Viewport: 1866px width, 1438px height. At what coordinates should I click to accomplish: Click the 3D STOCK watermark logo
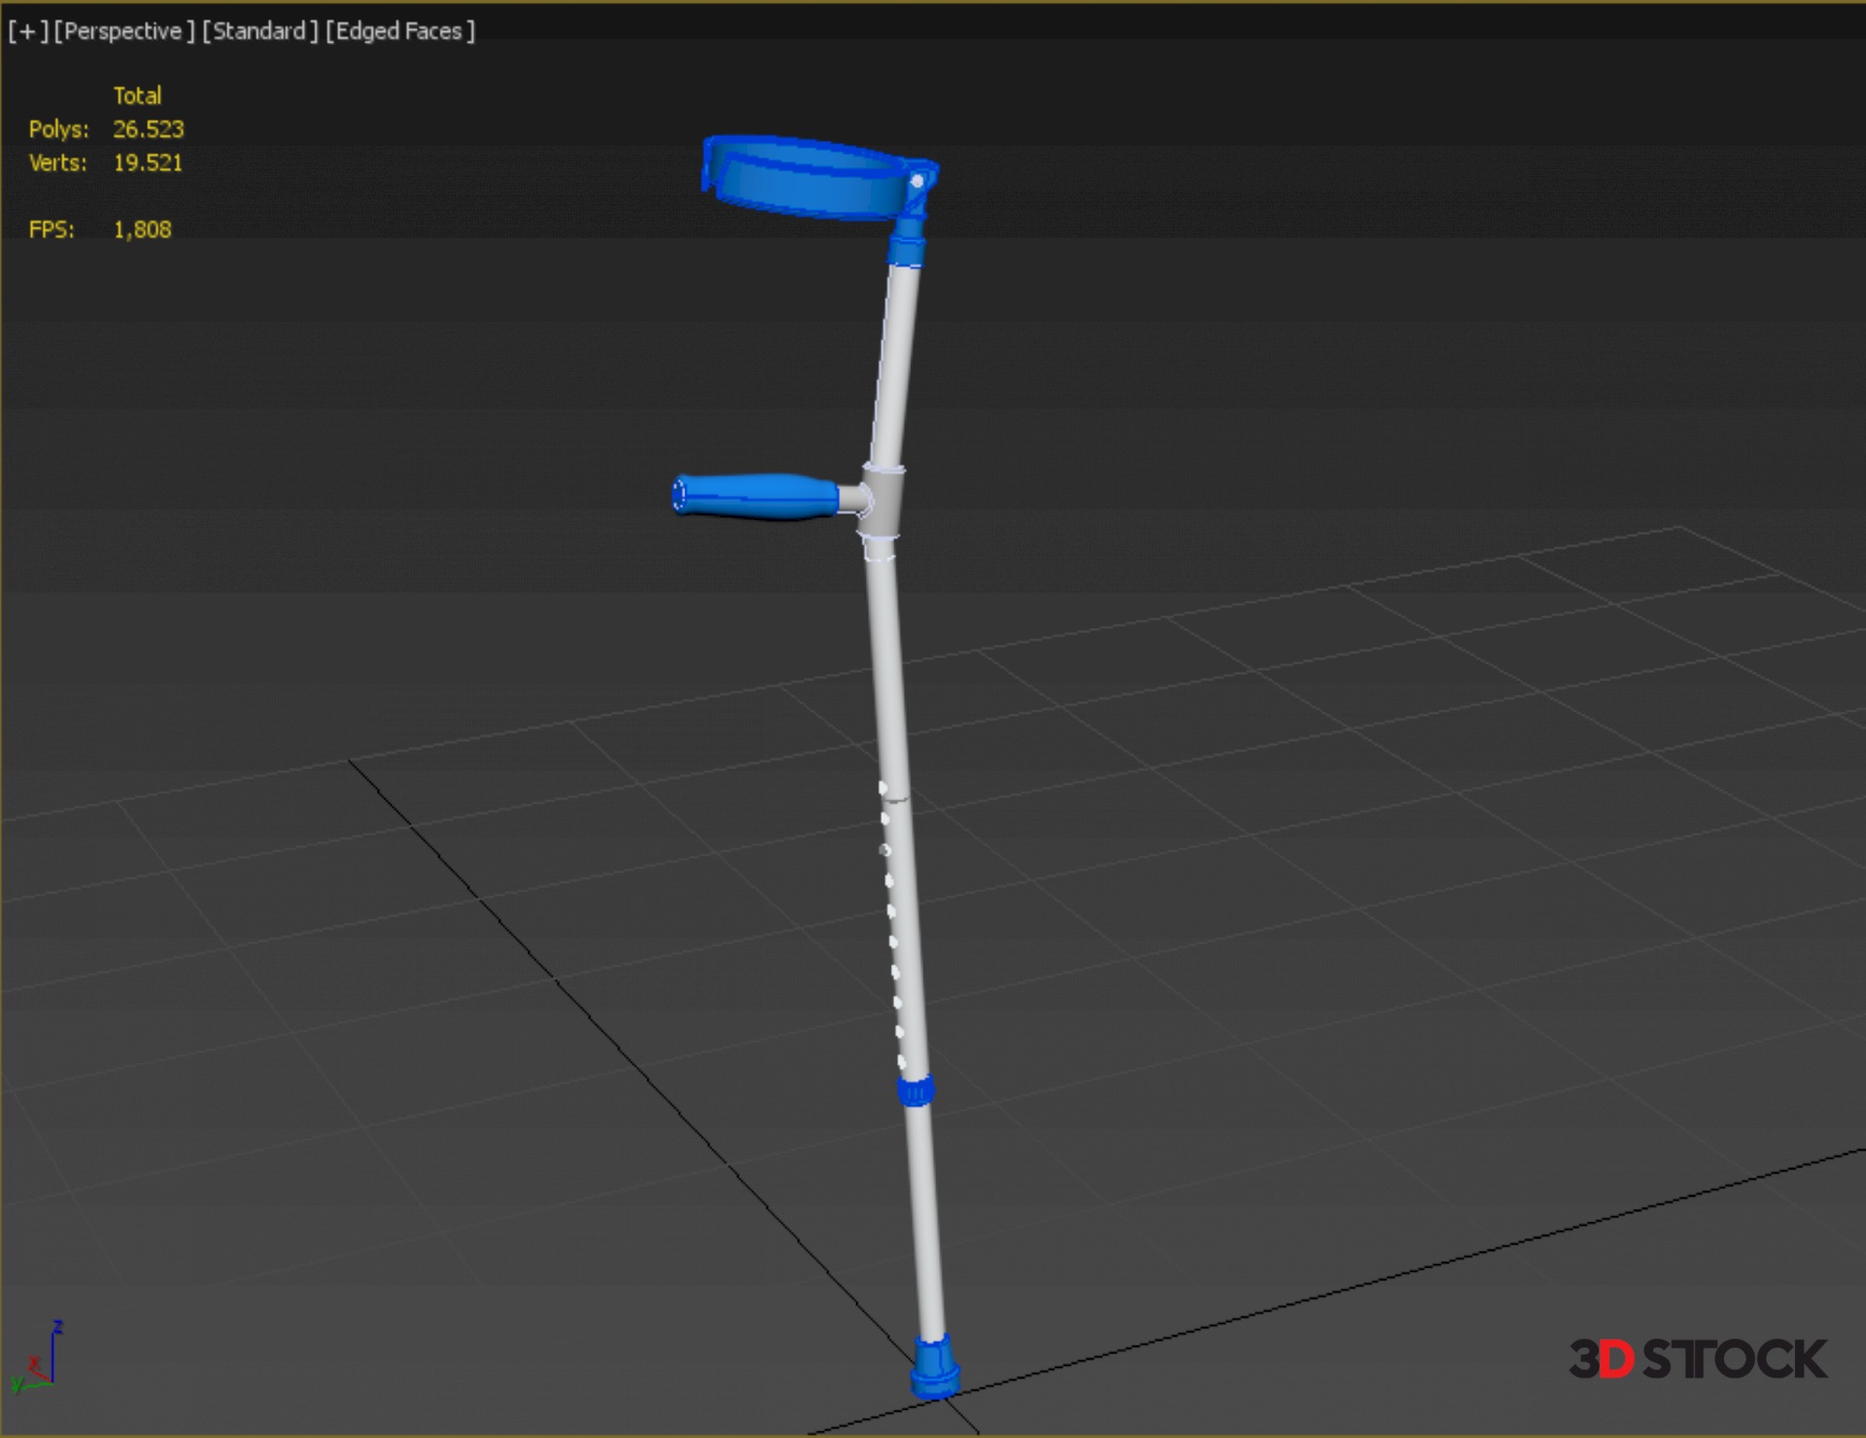click(x=1697, y=1359)
